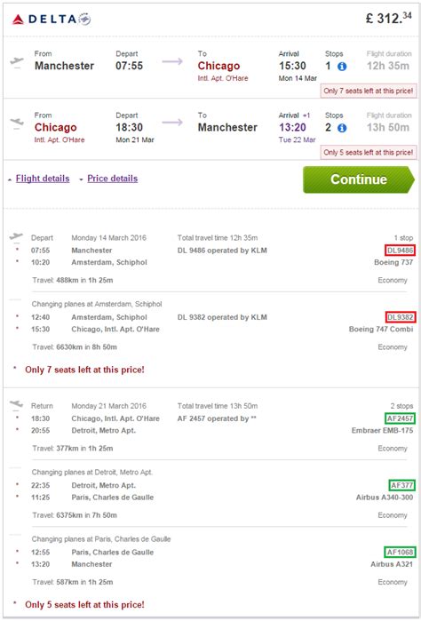The image size is (421, 621).
Task: Click plane icon in Return details section
Action: [x=16, y=404]
